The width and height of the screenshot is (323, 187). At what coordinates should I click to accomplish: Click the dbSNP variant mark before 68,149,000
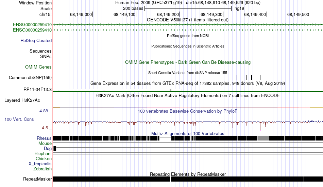tap(61, 78)
